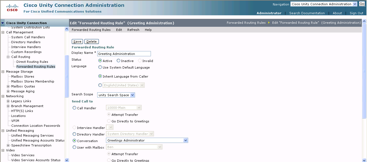
Task: Click the navigation tree scrollbar up arrow
Action: tap(67, 29)
